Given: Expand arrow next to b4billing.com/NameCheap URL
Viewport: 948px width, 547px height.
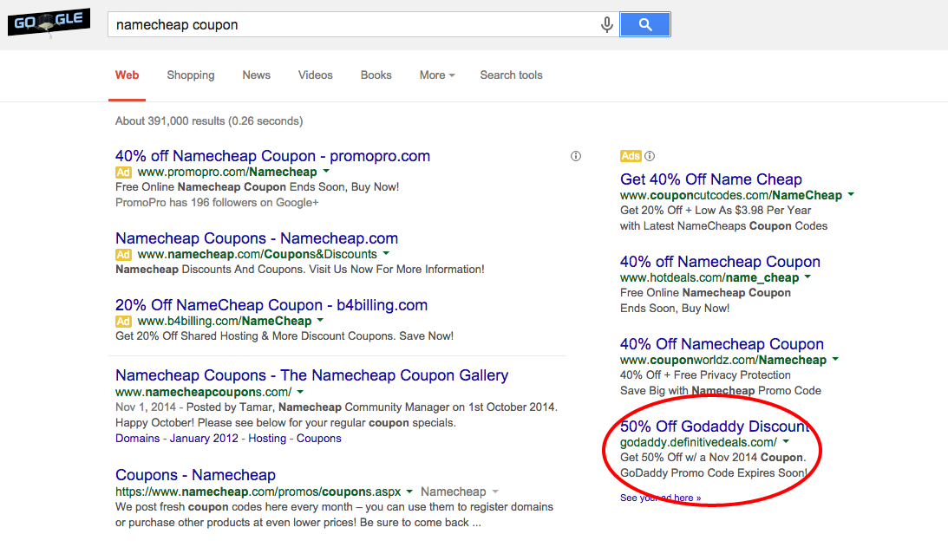Looking at the screenshot, I should (x=320, y=321).
